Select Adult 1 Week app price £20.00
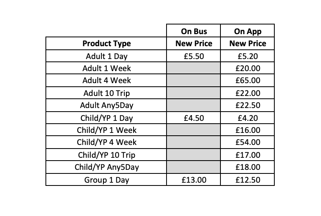The width and height of the screenshot is (321, 216). coord(248,68)
